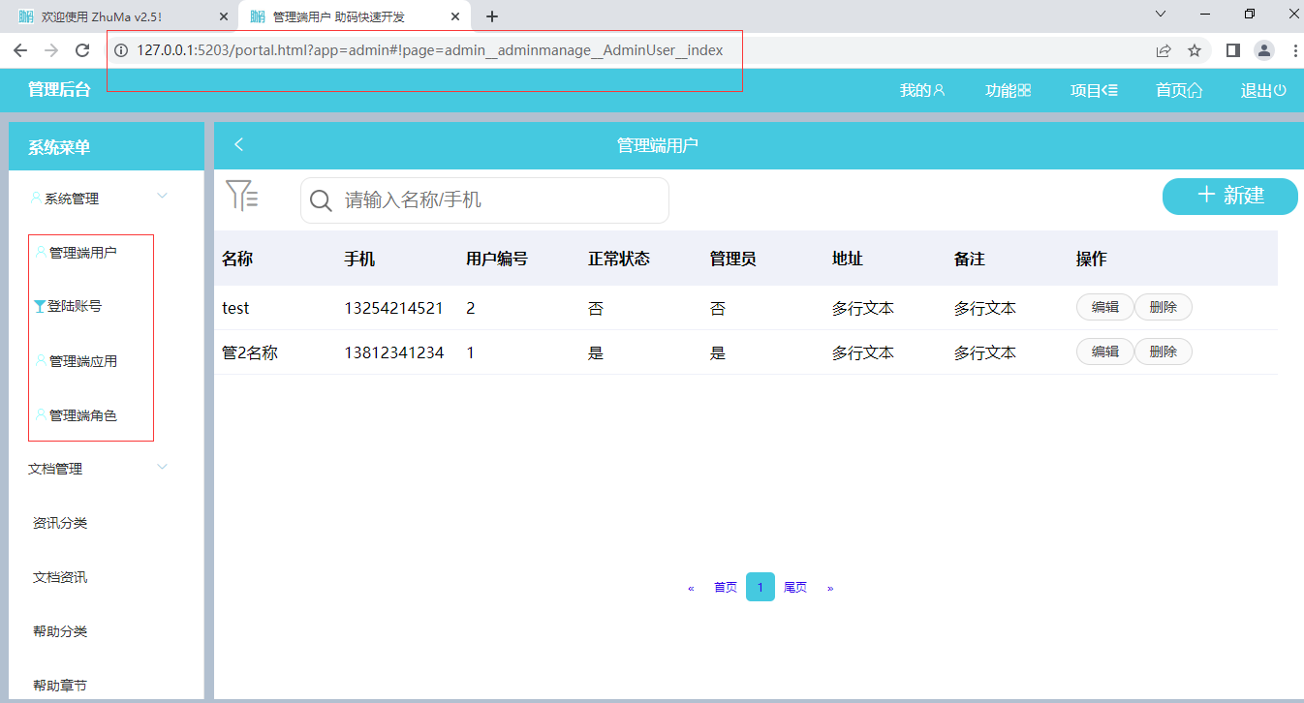This screenshot has height=703, width=1304.
Task: Open 帮助分类 in sidebar
Action: (60, 631)
